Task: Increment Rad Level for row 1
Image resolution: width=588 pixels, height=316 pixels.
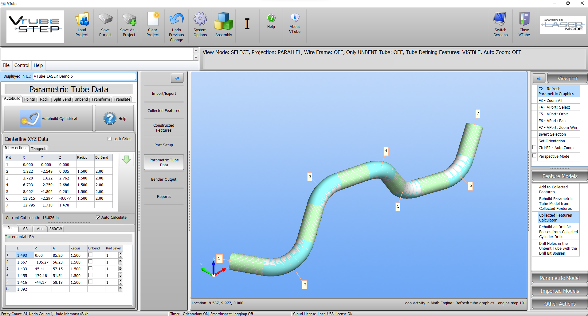Action: pyautogui.click(x=120, y=254)
